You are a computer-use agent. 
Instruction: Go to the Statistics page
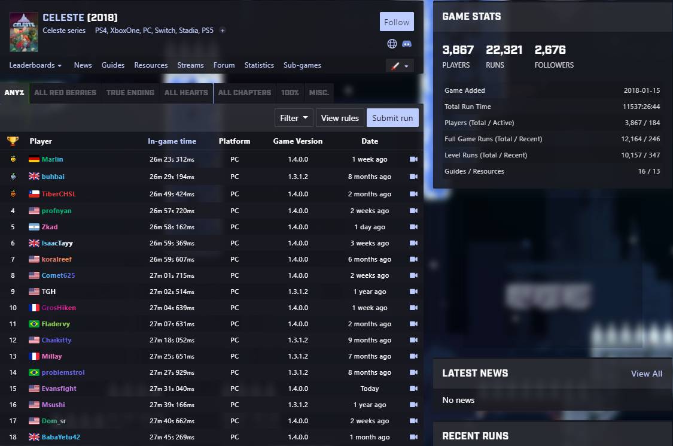pyautogui.click(x=259, y=65)
